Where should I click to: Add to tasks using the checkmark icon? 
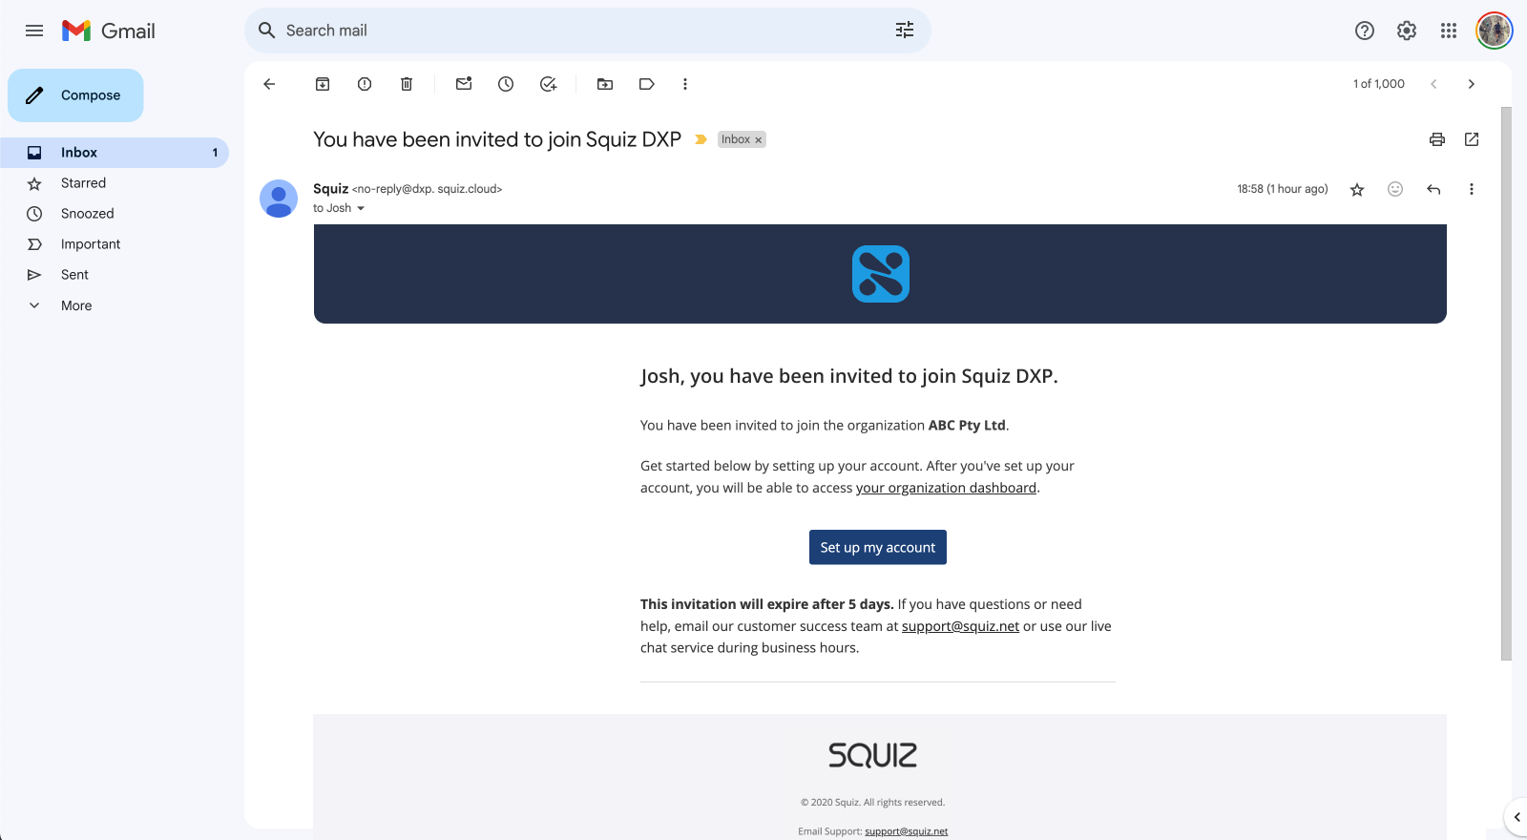[548, 84]
